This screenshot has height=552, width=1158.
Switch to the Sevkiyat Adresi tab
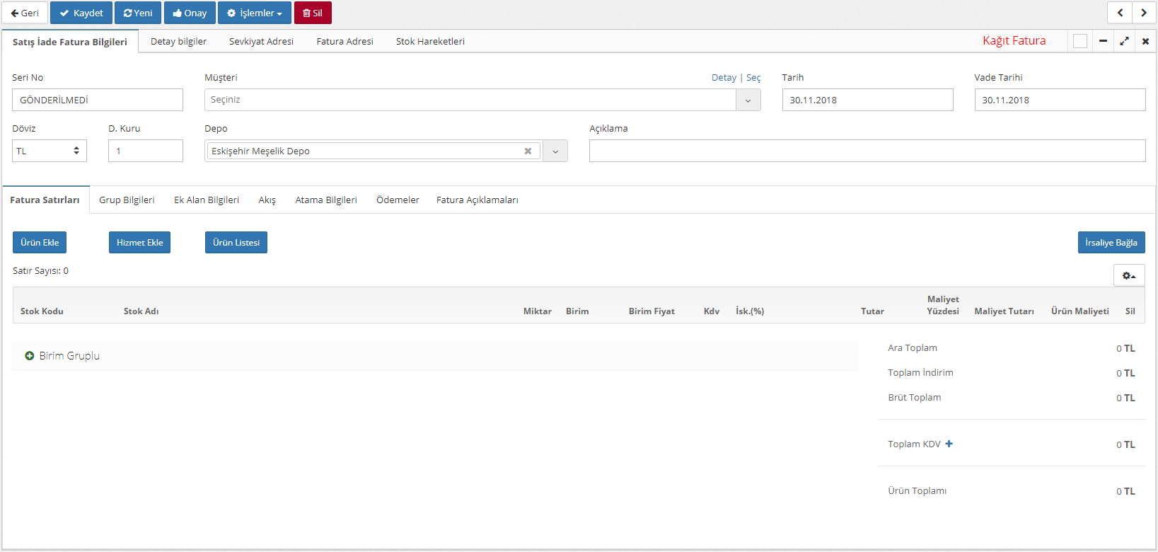261,41
